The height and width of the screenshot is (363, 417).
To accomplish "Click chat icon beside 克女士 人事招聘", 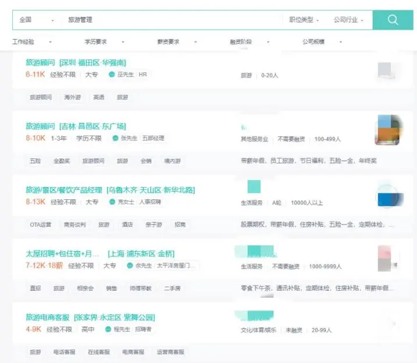I will 112,202.
